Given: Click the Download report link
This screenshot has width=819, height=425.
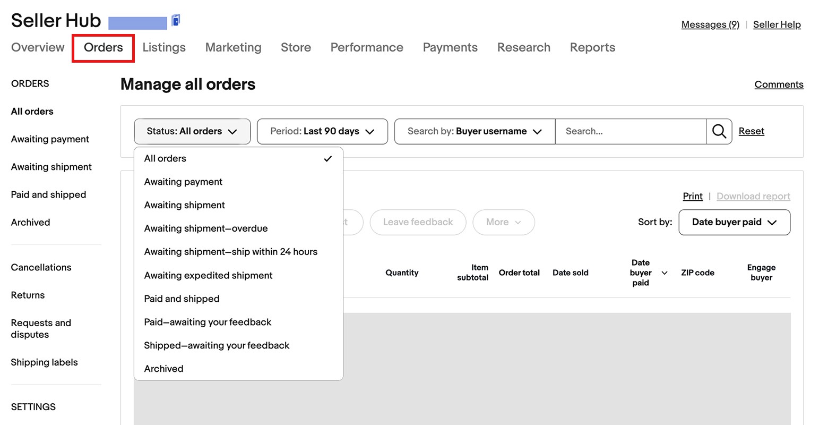Looking at the screenshot, I should pyautogui.click(x=753, y=196).
